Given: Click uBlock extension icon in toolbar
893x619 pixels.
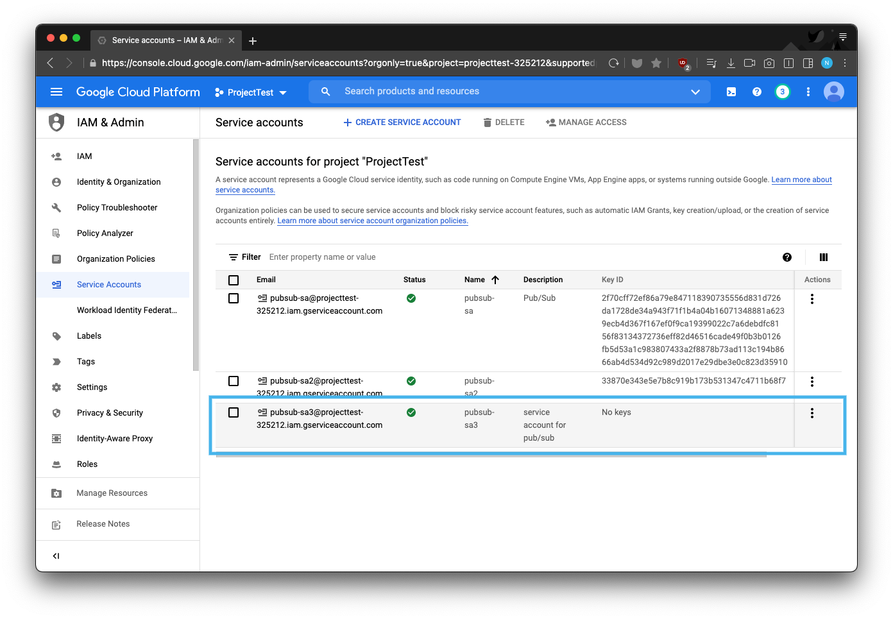Looking at the screenshot, I should [x=683, y=64].
